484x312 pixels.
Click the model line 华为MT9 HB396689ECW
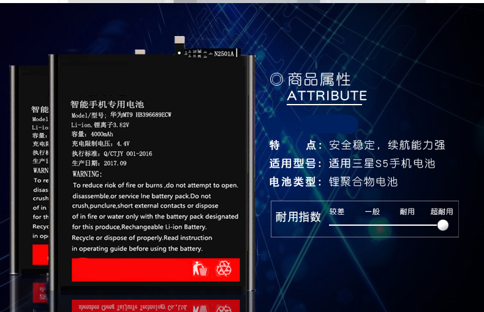coord(121,115)
